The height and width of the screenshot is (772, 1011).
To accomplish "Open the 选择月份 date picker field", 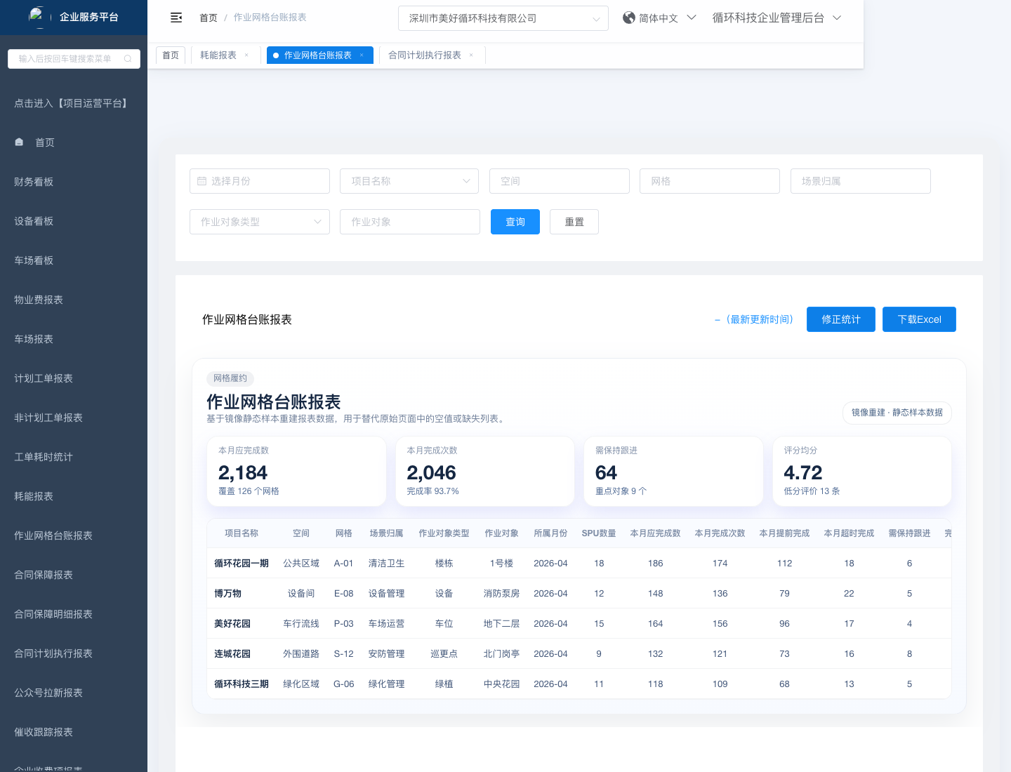I will pos(259,181).
